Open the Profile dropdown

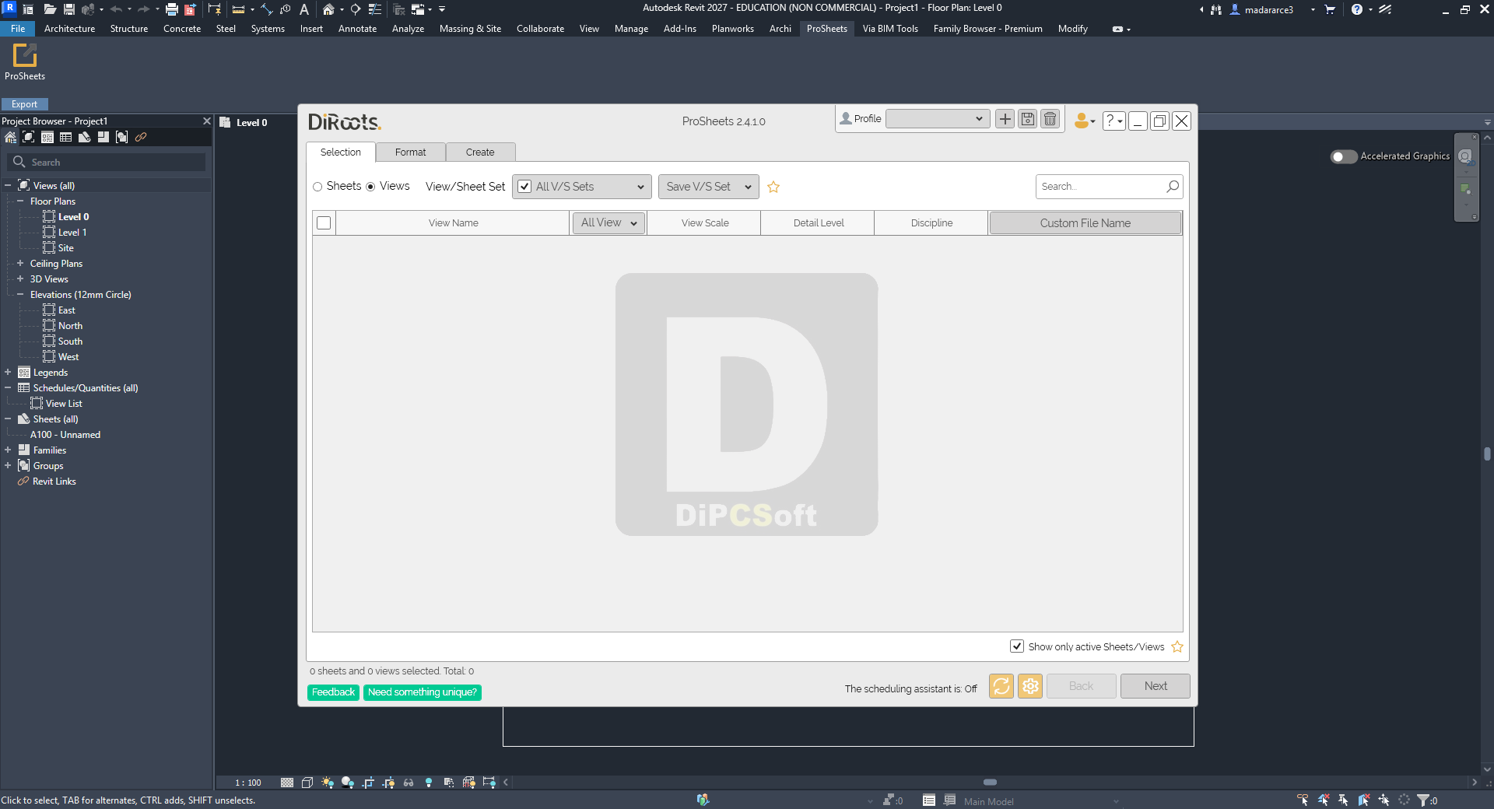point(938,118)
